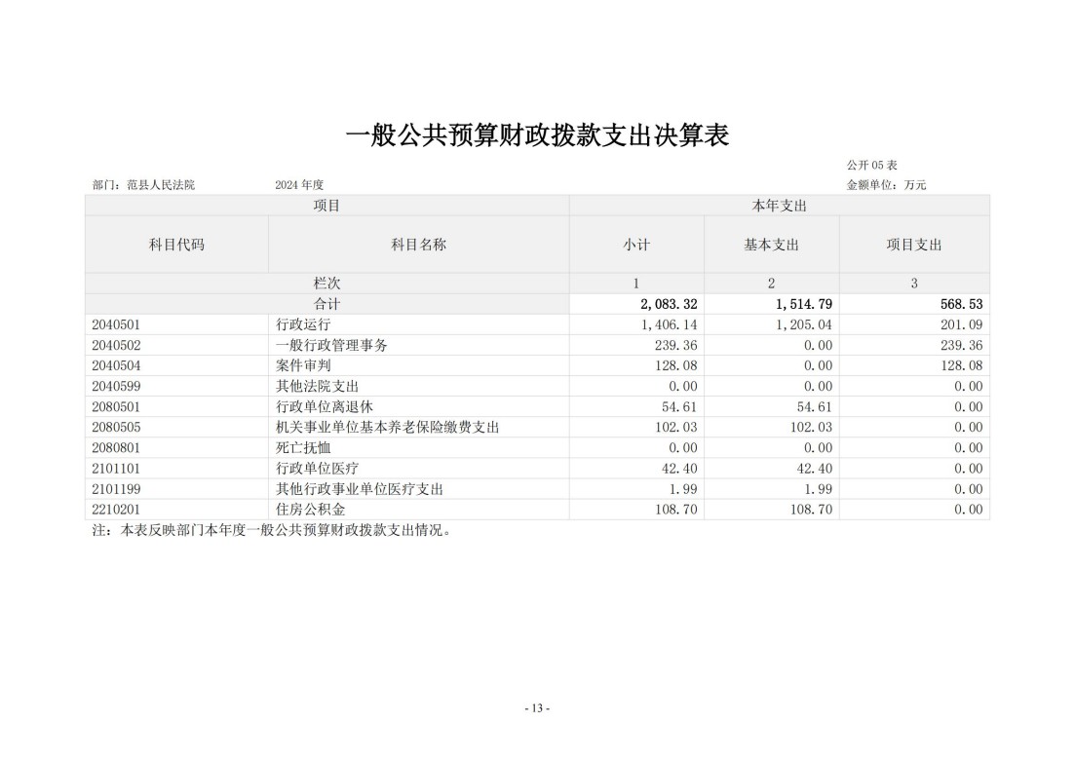Select 1.99 in the 基本支出 column

[818, 489]
